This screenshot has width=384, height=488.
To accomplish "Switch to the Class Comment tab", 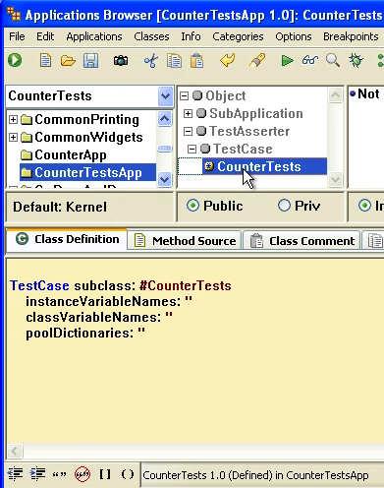I will tap(302, 241).
